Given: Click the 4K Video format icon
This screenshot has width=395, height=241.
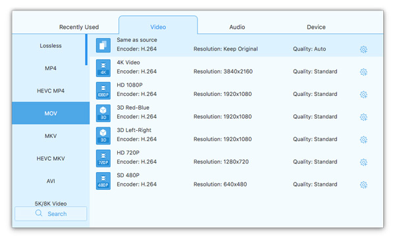Looking at the screenshot, I should 103,68.
